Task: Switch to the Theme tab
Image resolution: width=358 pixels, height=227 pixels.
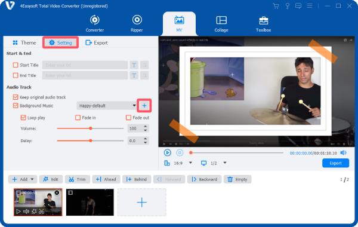Action: 24,43
